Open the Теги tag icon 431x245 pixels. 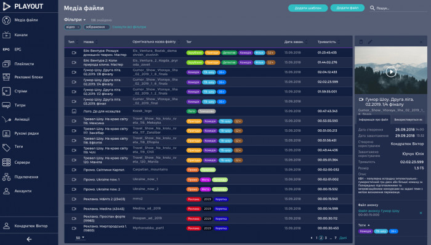[x=6, y=147]
